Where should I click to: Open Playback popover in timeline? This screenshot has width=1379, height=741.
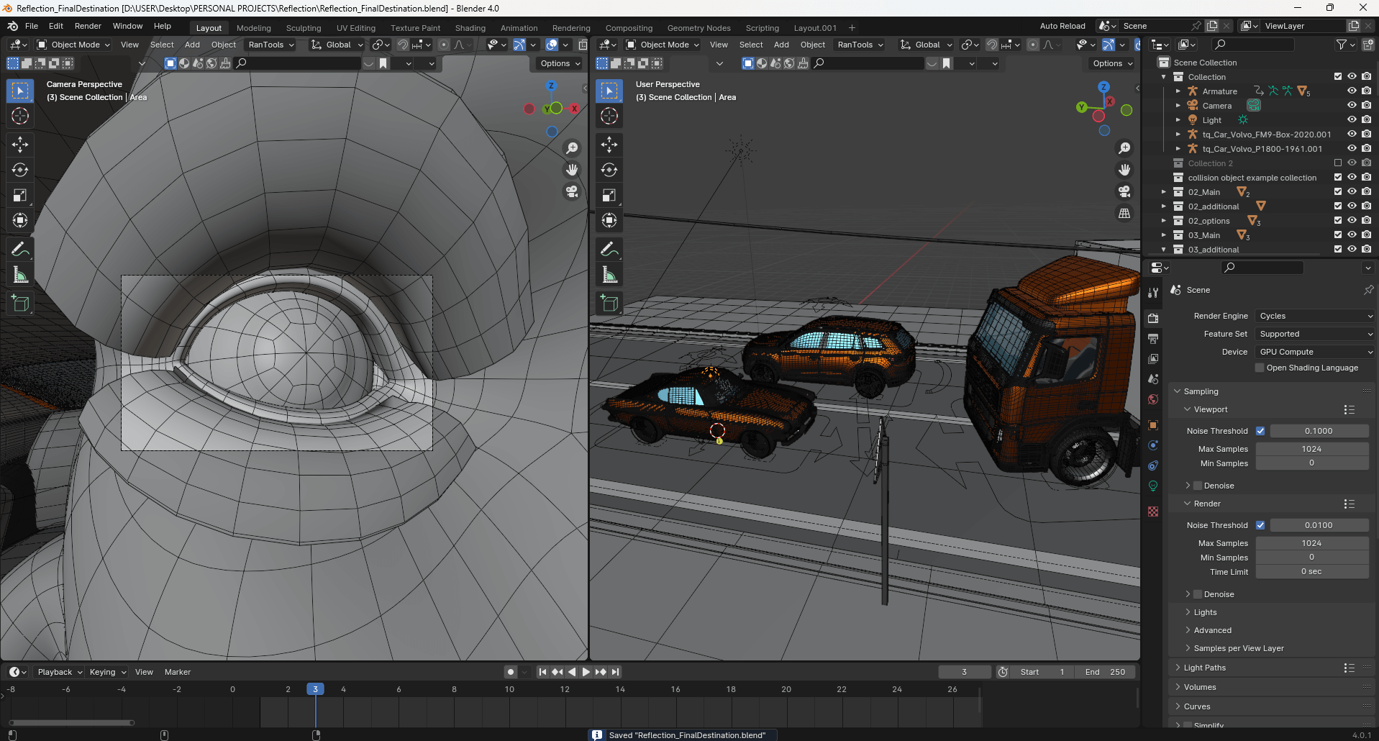click(x=60, y=672)
